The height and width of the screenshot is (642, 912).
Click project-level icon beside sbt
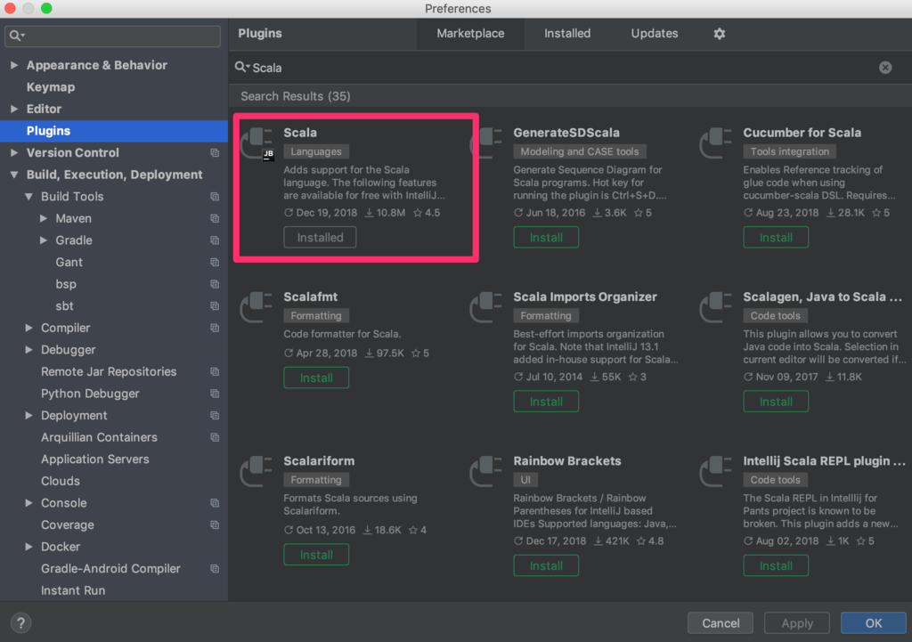tap(215, 306)
